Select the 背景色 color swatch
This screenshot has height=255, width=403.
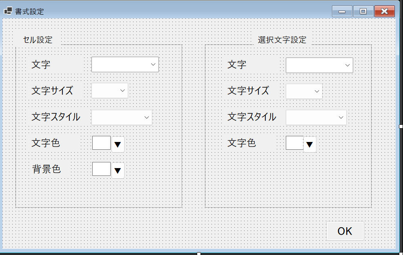(x=101, y=169)
